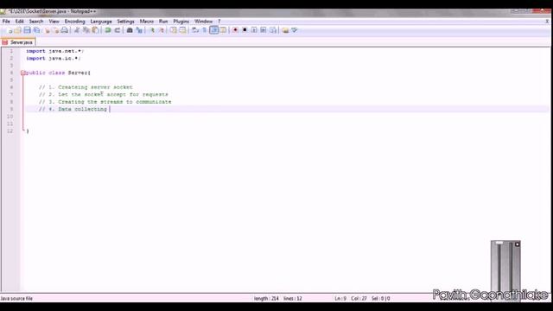Open the File menu
The width and height of the screenshot is (553, 311).
(x=6, y=22)
